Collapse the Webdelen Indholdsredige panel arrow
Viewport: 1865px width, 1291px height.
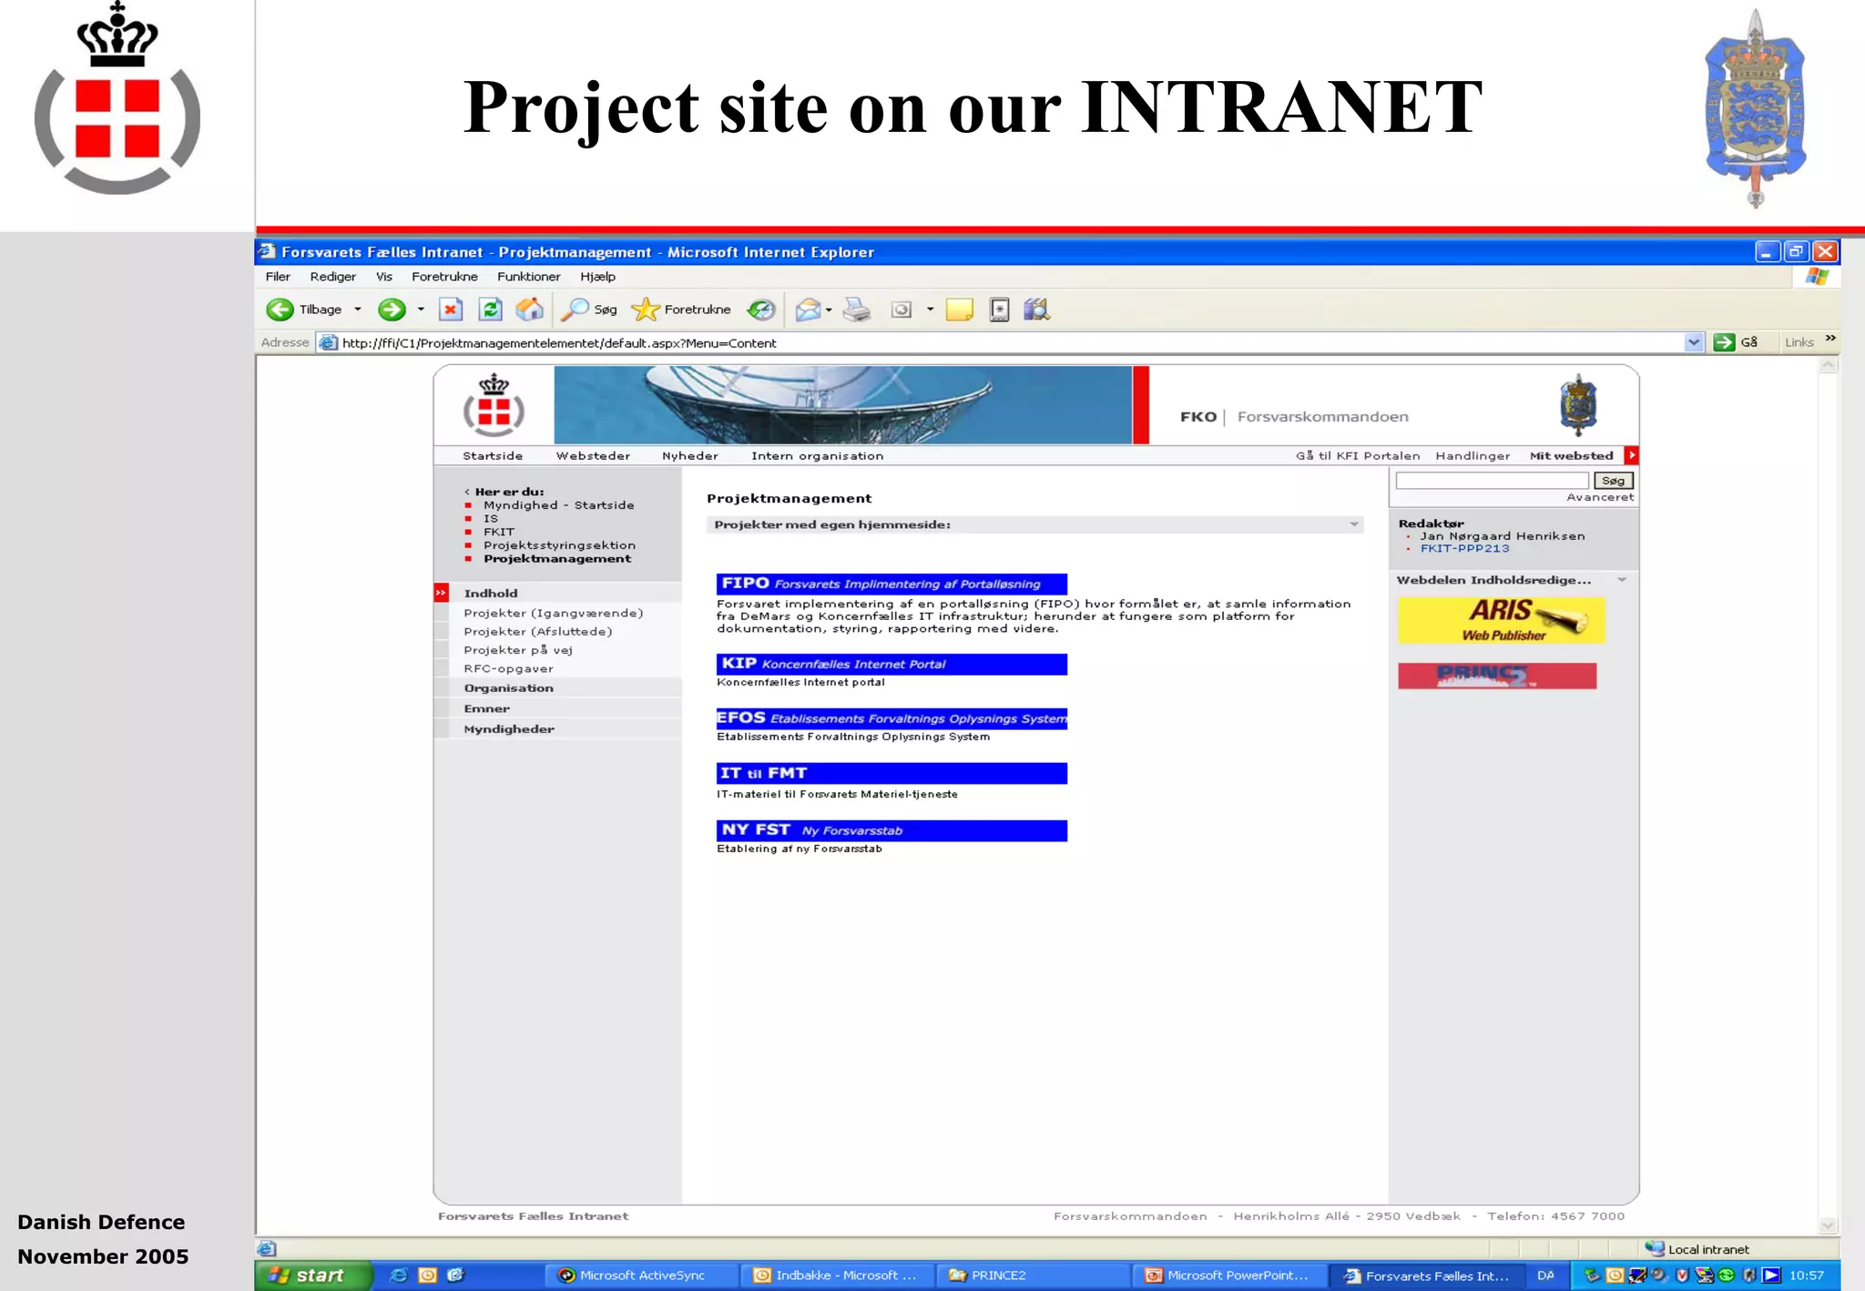[1622, 580]
